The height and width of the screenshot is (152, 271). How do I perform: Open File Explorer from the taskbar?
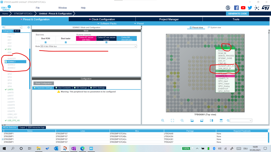(38, 148)
